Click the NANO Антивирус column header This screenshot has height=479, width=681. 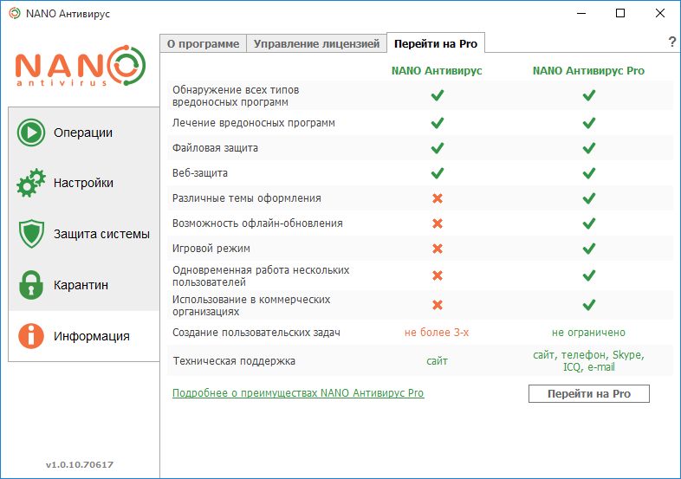pyautogui.click(x=437, y=70)
